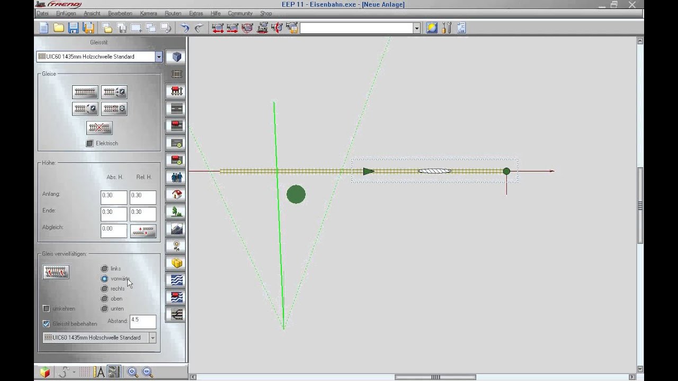Image resolution: width=678 pixels, height=381 pixels.
Task: Click the zoom in magnifier
Action: (x=132, y=372)
